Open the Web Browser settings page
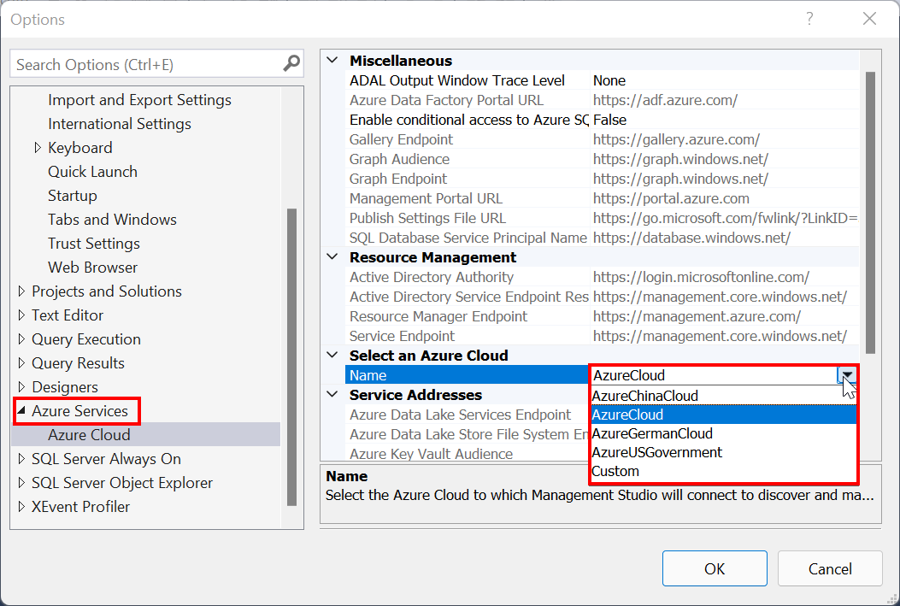Viewport: 900px width, 606px height. click(92, 267)
